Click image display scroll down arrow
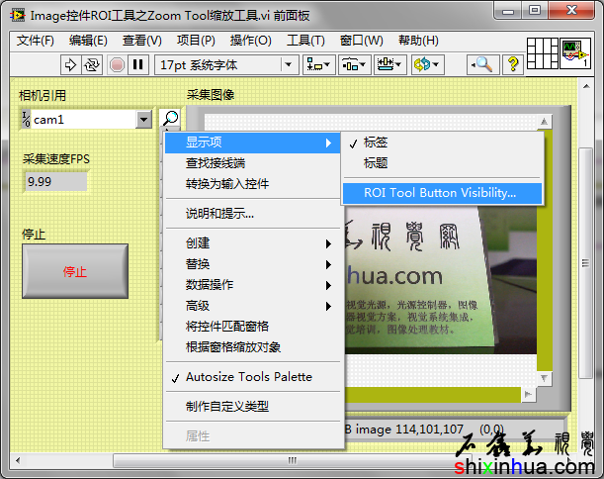Image resolution: width=604 pixels, height=479 pixels. click(544, 378)
